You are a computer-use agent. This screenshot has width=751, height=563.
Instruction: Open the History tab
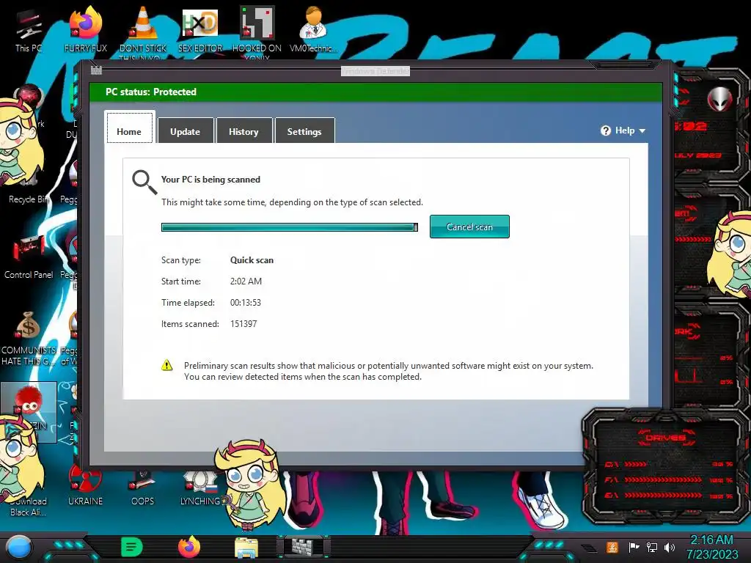tap(243, 130)
